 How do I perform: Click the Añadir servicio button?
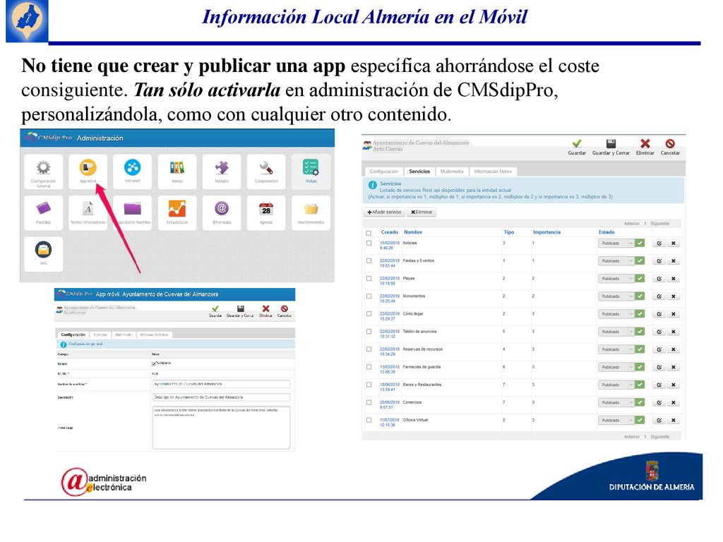pyautogui.click(x=384, y=212)
